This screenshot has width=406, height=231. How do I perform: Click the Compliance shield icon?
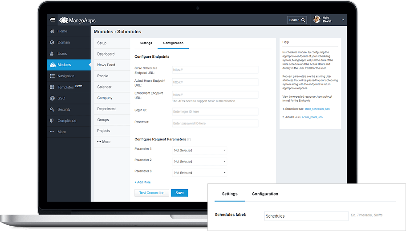tap(52, 121)
